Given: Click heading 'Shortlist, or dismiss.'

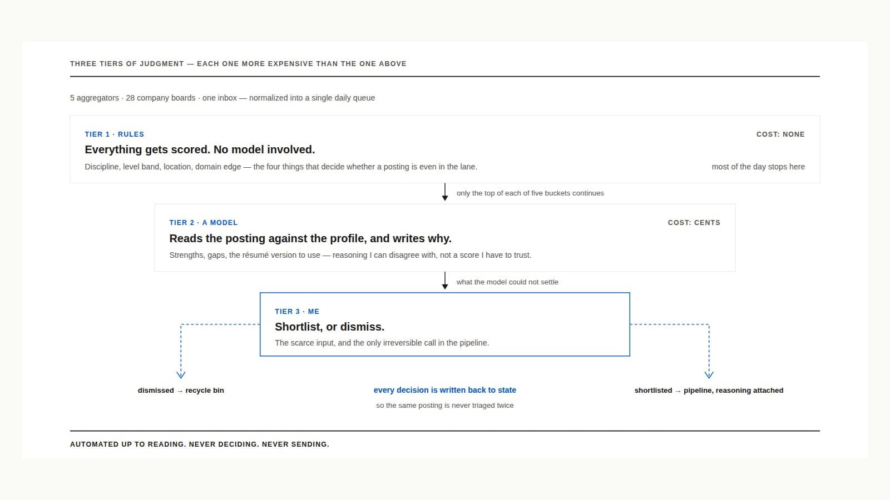Looking at the screenshot, I should click(x=329, y=327).
